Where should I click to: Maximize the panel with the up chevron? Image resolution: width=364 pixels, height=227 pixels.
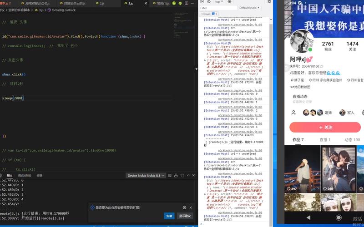188,176
